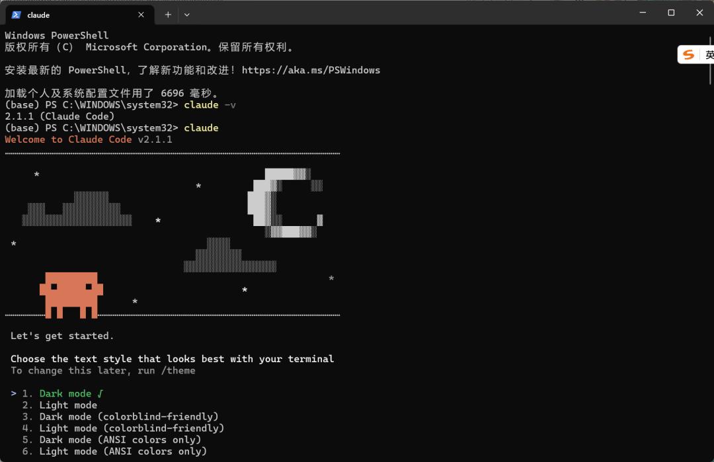Close the terminal window

pyautogui.click(x=699, y=13)
